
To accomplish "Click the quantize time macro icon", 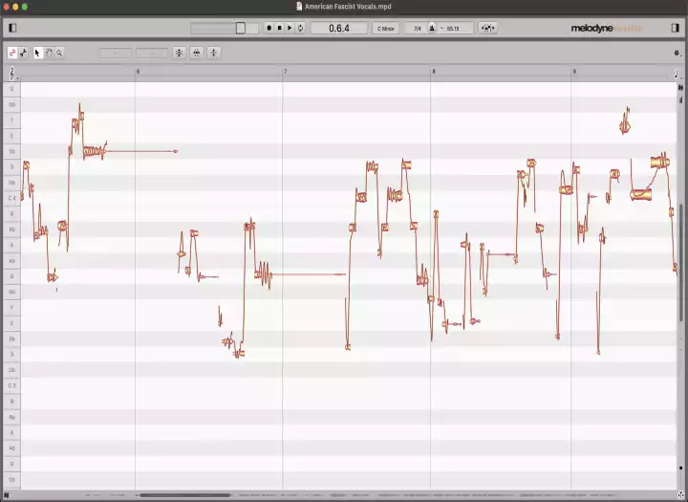I will coord(196,53).
